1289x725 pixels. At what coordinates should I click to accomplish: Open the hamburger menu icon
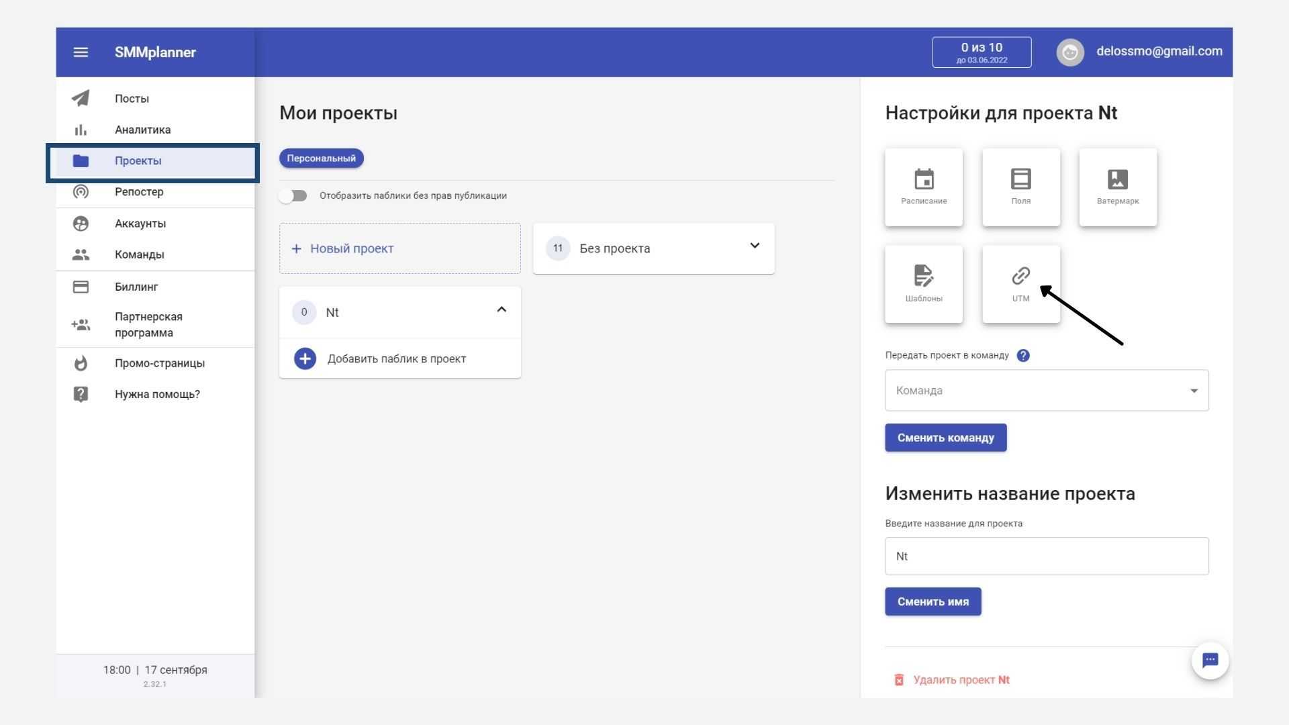(81, 52)
